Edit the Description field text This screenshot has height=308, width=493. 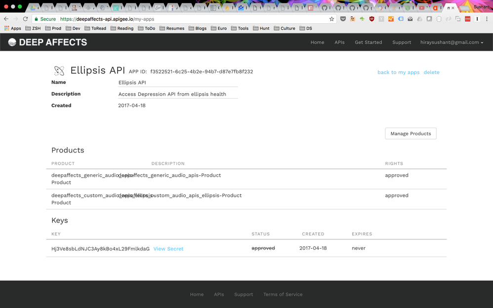(178, 94)
